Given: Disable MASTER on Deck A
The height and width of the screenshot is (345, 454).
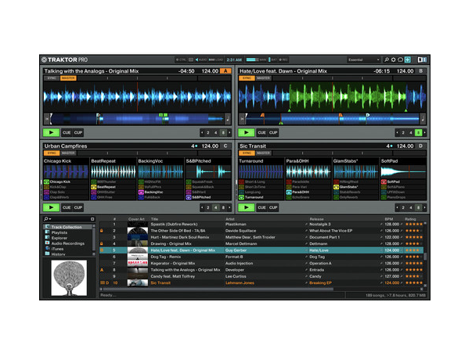Looking at the screenshot, I should coord(68,78).
